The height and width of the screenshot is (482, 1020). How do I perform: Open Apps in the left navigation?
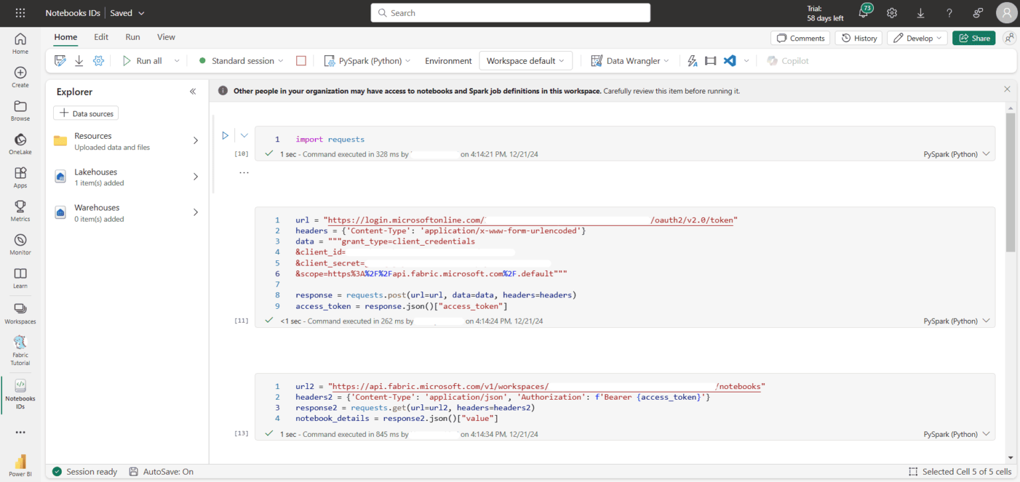pos(20,178)
